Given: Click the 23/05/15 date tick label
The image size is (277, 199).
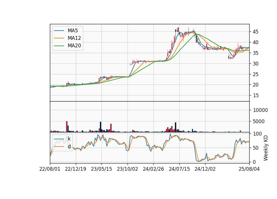Looking at the screenshot, I should click(101, 169).
